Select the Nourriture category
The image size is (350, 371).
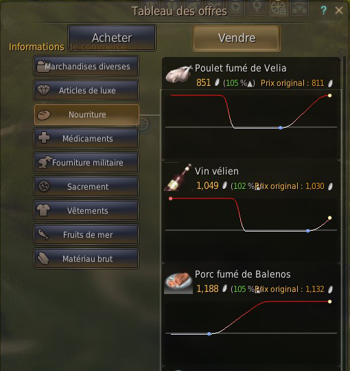pos(86,115)
